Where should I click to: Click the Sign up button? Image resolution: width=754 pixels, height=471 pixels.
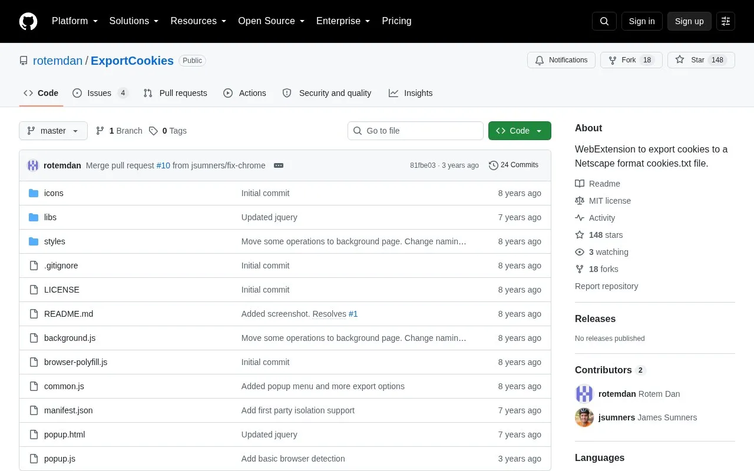689,21
